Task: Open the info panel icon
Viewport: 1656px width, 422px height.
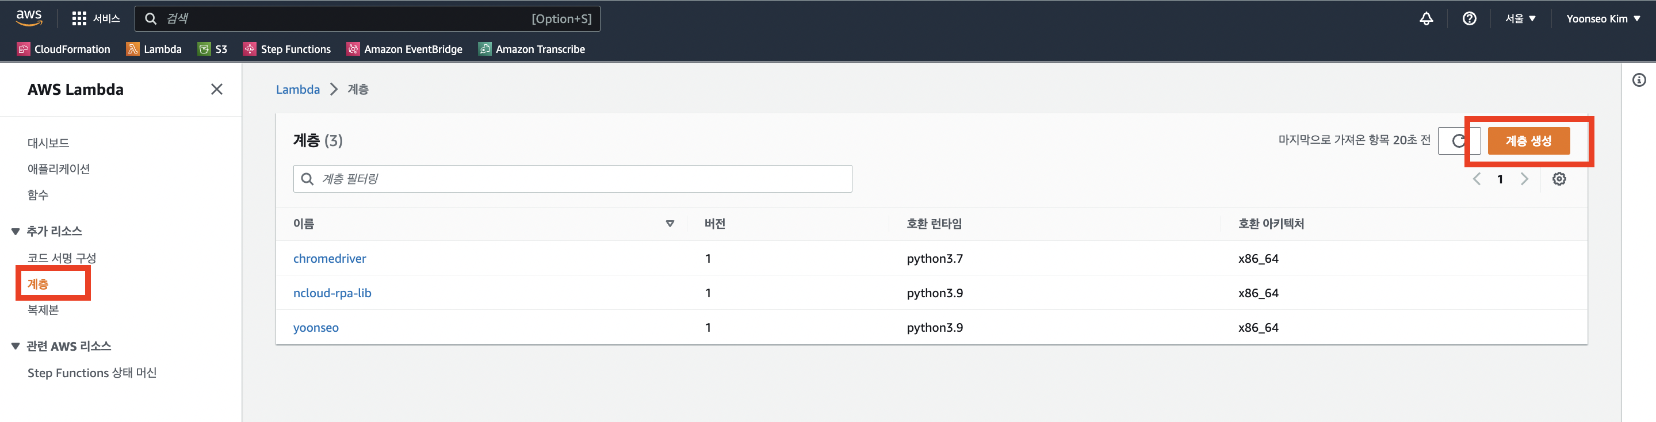Action: [x=1639, y=80]
